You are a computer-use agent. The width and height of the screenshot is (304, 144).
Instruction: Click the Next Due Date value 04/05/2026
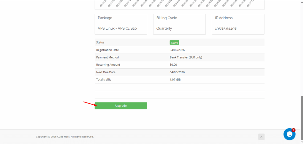(x=177, y=72)
